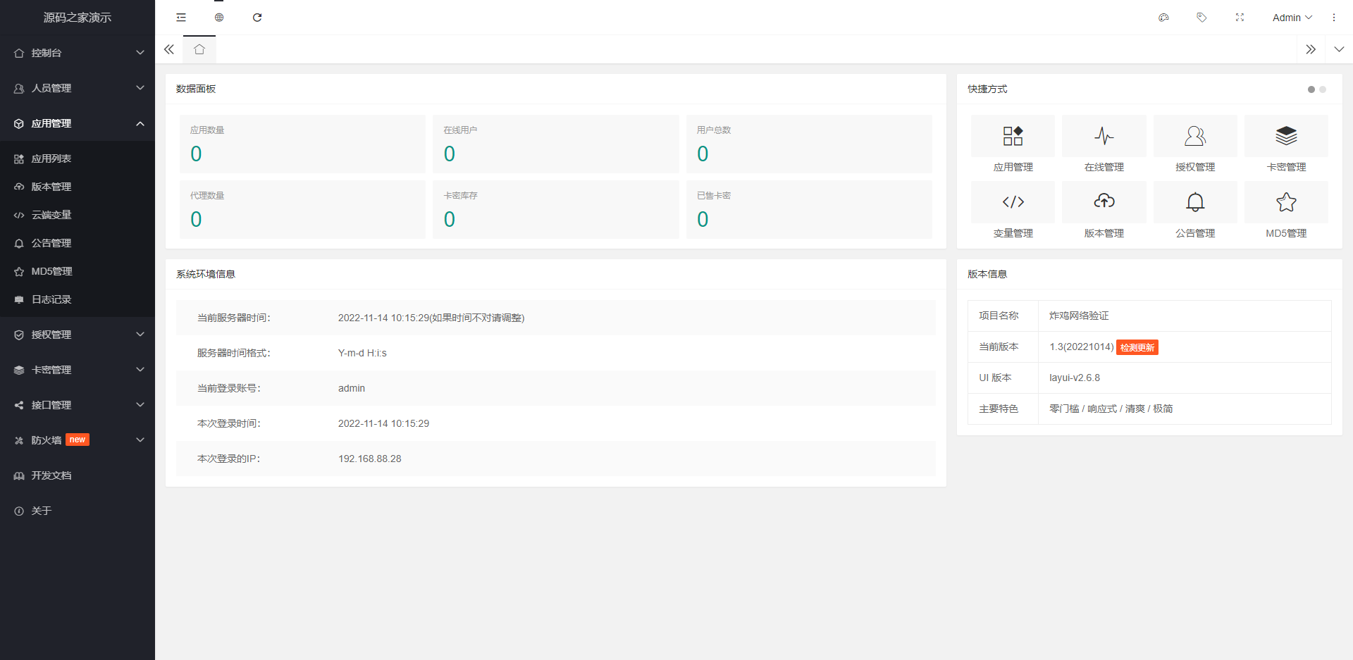Open tab operations dropdown arrow
Viewport: 1353px width, 660px height.
coord(1339,49)
